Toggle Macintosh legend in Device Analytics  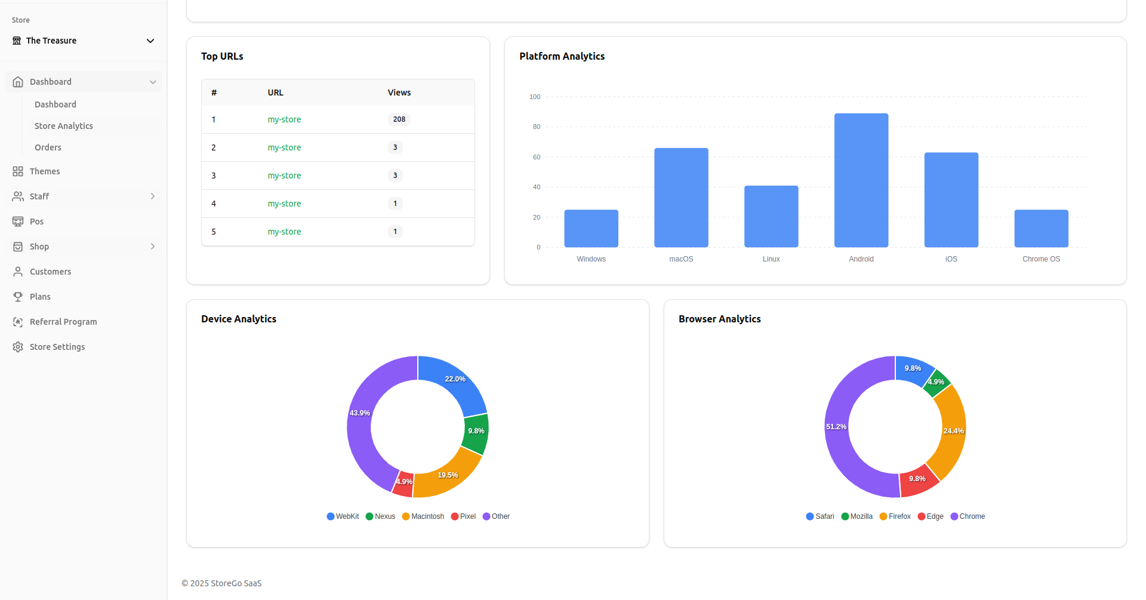[423, 516]
